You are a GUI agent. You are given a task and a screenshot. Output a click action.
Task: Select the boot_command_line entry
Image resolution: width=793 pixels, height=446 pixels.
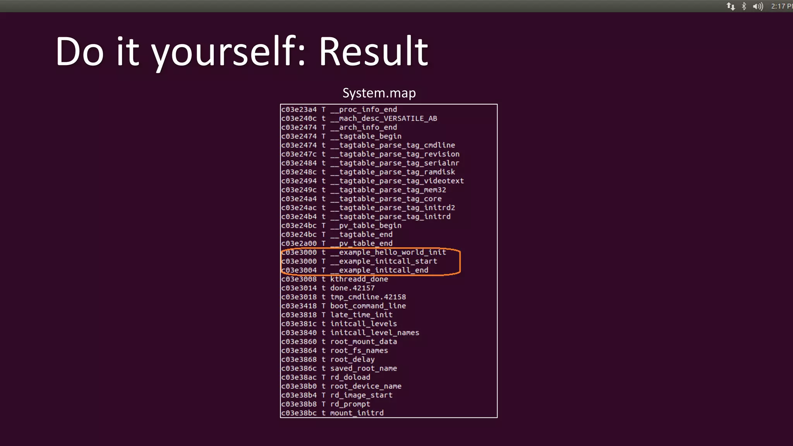pos(343,306)
